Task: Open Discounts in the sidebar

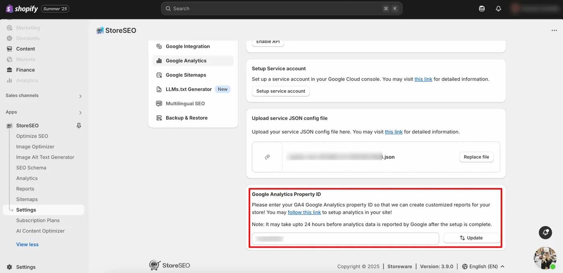Action: [x=28, y=38]
